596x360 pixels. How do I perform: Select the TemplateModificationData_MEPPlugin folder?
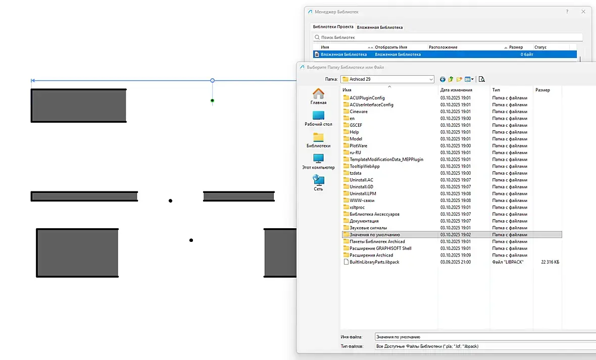(383, 159)
